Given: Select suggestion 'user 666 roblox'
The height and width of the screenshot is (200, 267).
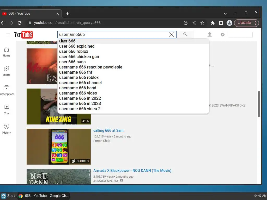Looking at the screenshot, I should click(133, 51).
